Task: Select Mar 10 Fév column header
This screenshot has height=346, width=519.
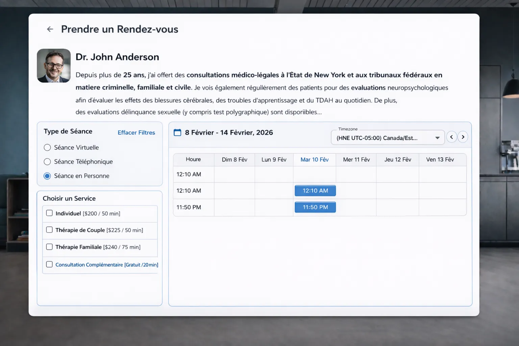Action: click(x=315, y=159)
